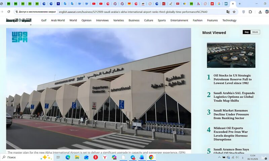The height and width of the screenshot is (161, 269).
Task: Open the browser downloads icon
Action: click(260, 12)
